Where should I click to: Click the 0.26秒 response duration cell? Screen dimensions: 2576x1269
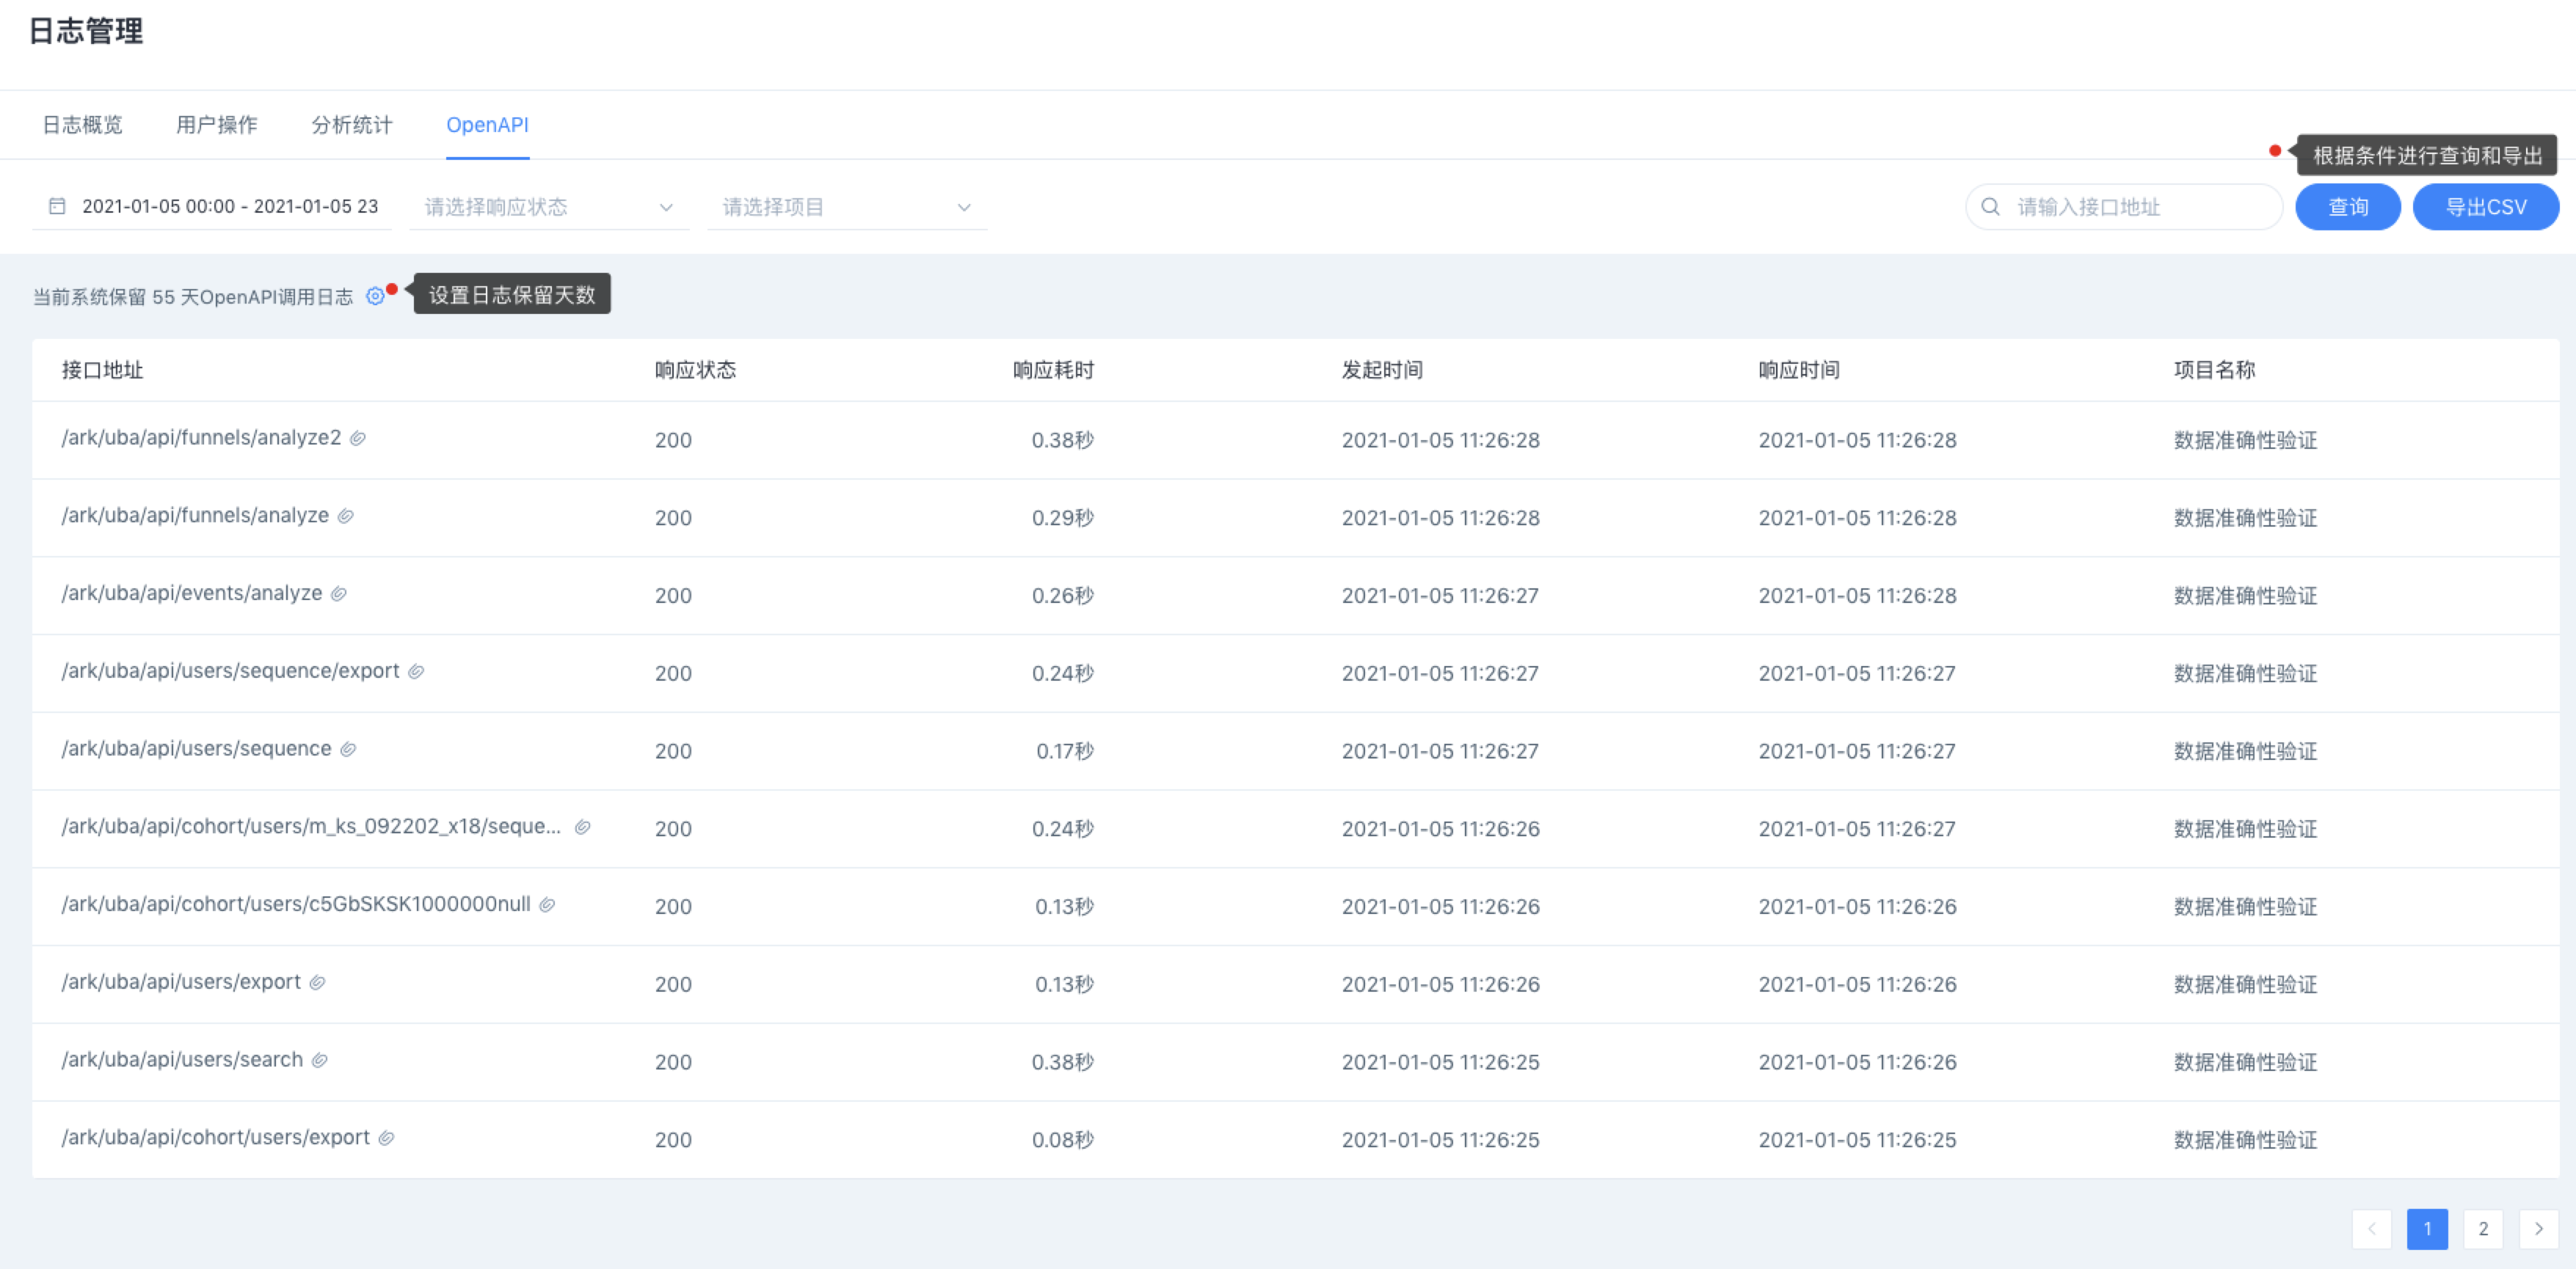[x=1062, y=596]
